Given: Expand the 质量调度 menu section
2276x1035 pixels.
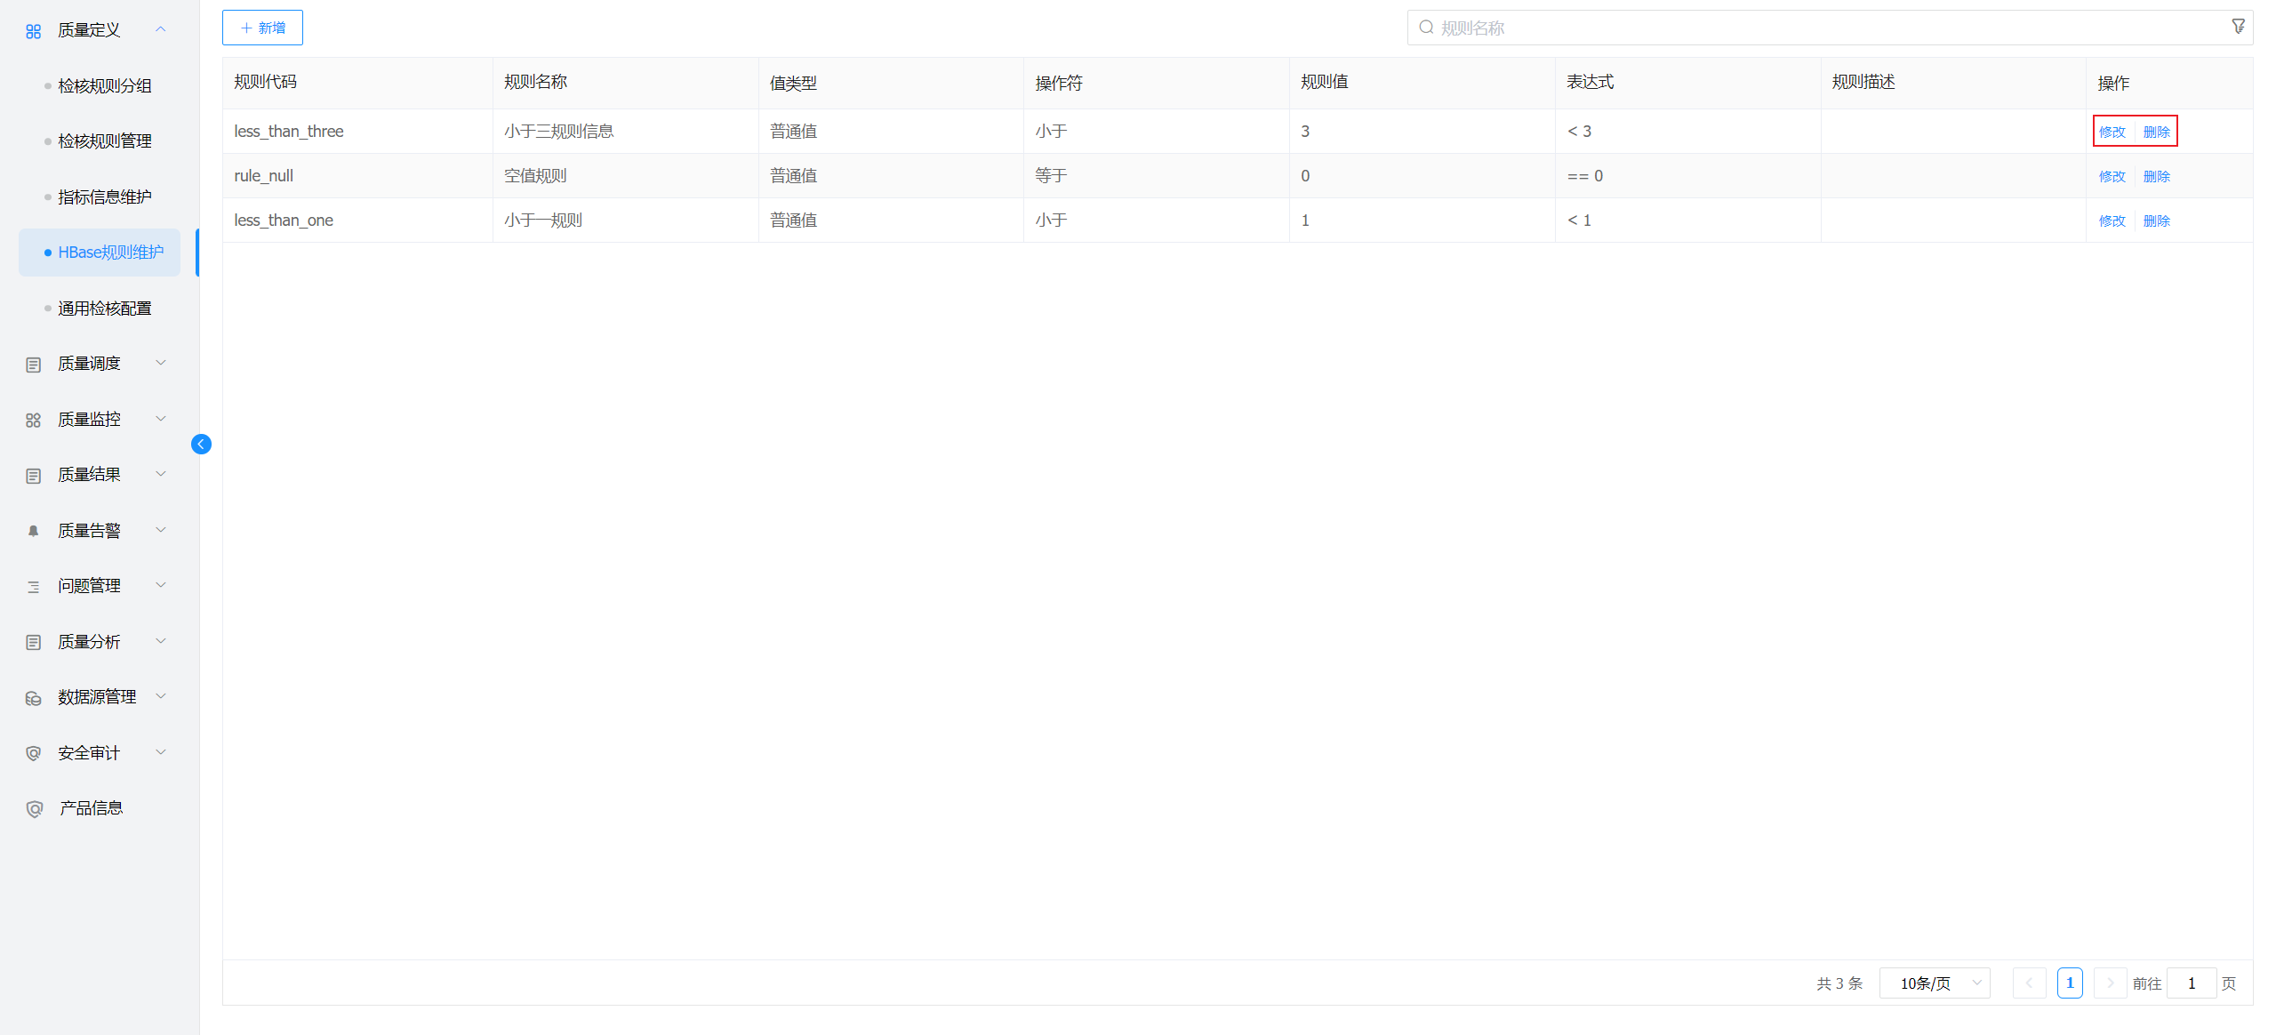Looking at the screenshot, I should (x=161, y=363).
